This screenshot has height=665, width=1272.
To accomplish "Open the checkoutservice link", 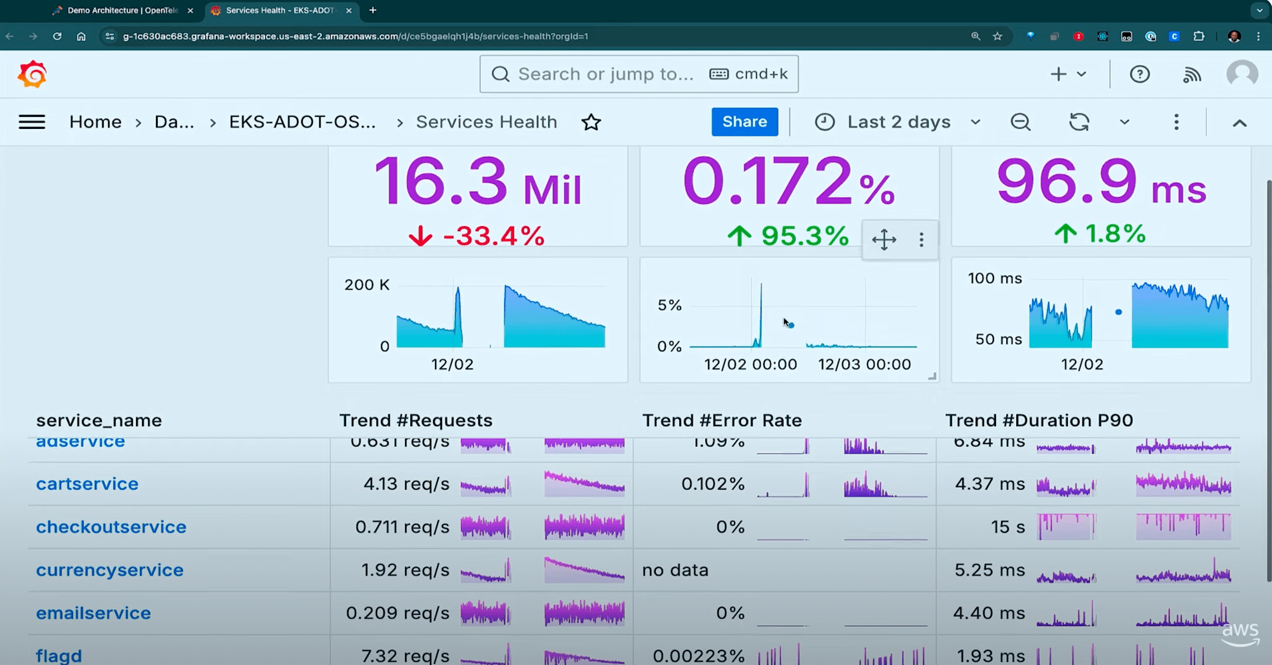I will click(x=111, y=527).
